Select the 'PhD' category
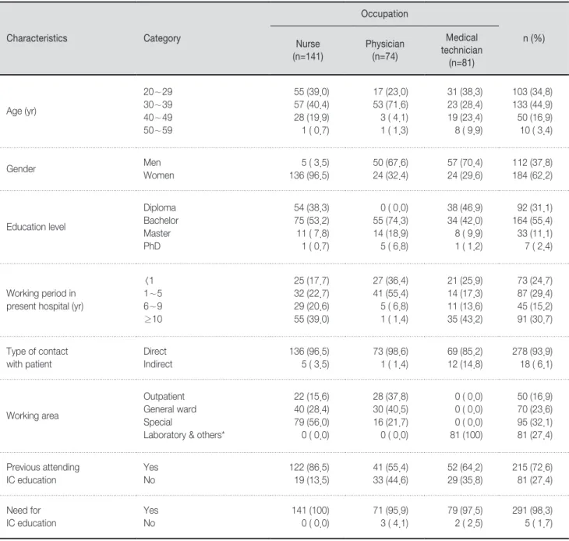This screenshot has width=569, height=541. click(152, 246)
